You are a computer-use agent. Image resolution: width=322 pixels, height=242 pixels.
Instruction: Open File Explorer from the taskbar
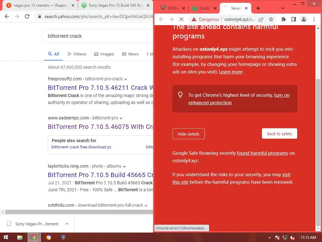(x=20, y=238)
